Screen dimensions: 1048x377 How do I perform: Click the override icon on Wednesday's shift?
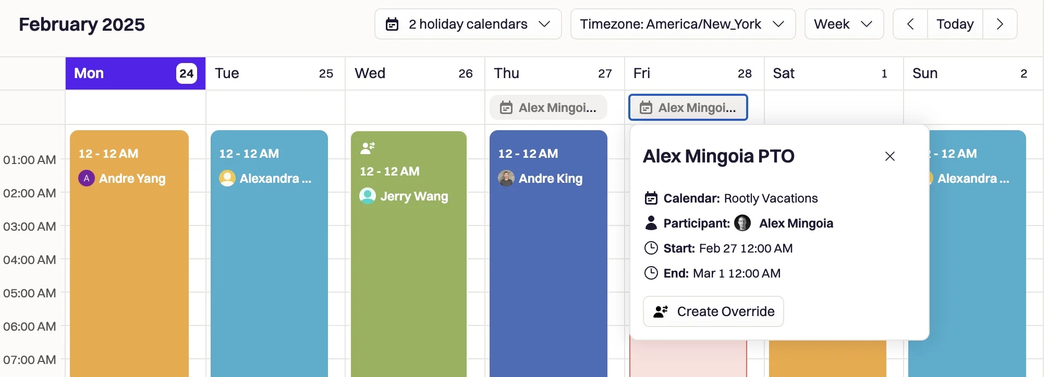click(x=368, y=148)
